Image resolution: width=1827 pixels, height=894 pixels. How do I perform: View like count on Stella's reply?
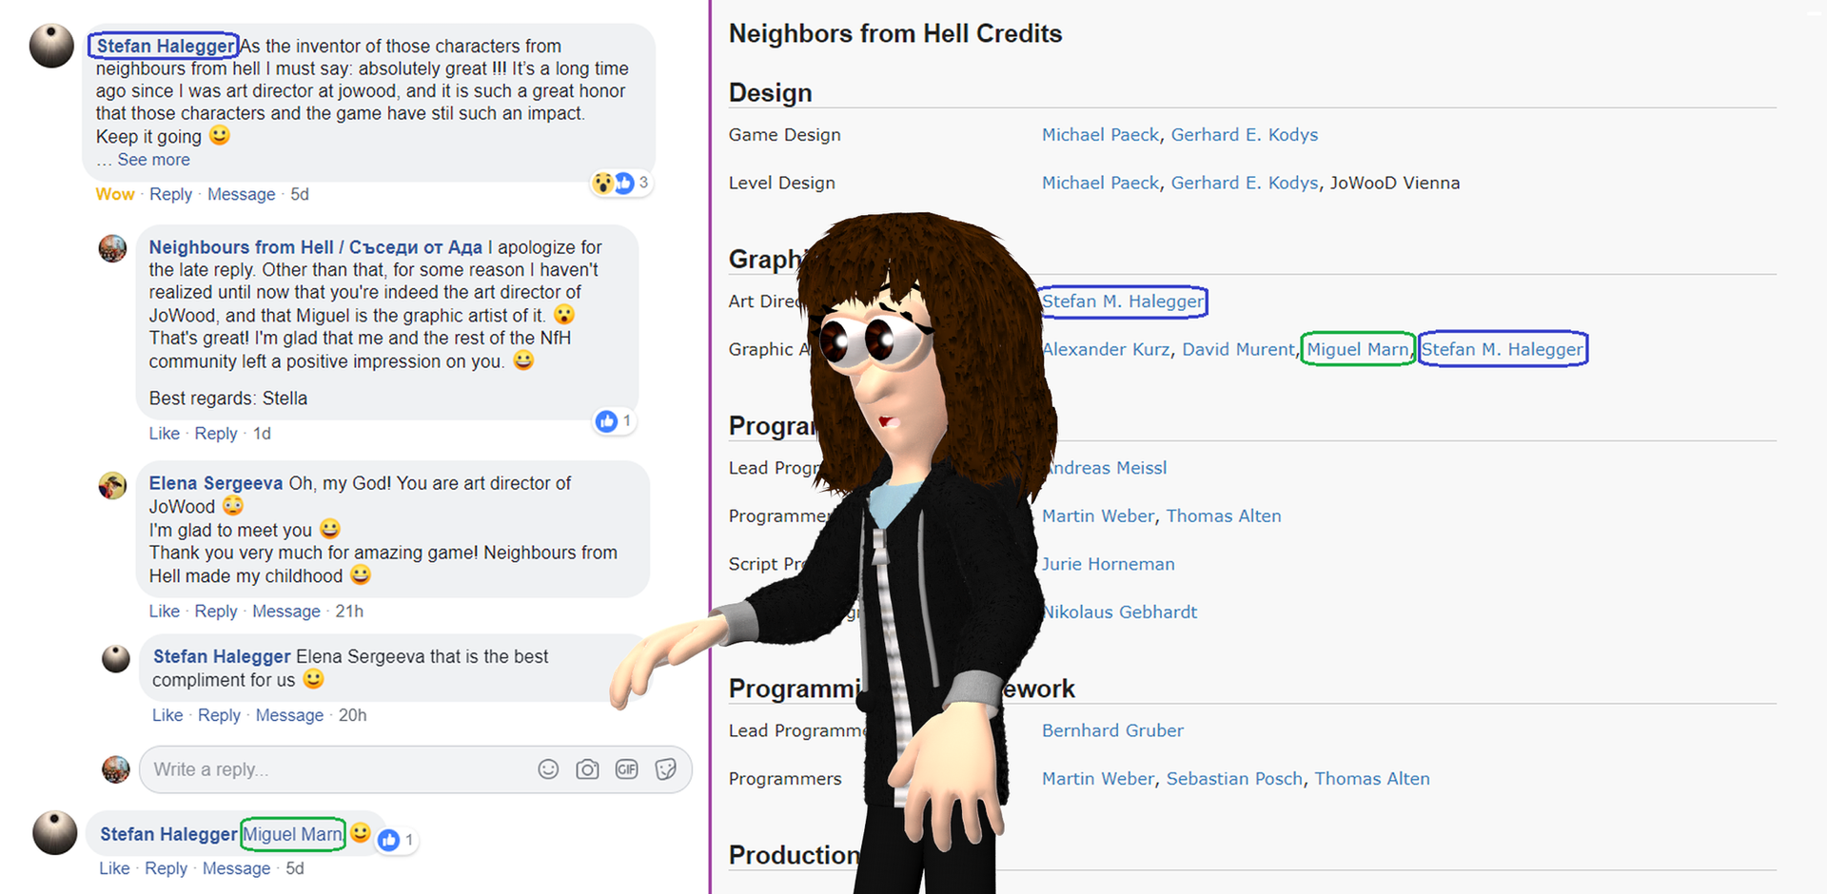(615, 420)
